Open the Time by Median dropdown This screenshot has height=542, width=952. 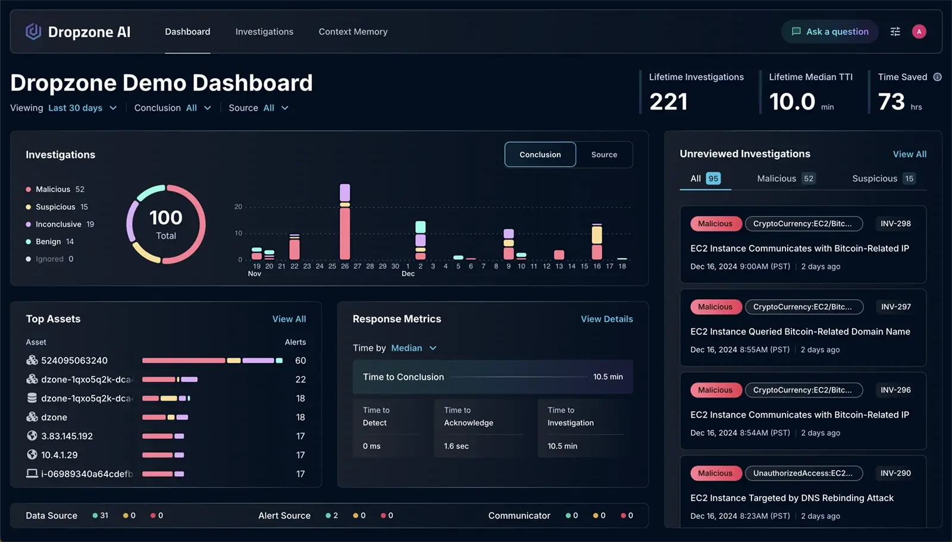(x=414, y=348)
